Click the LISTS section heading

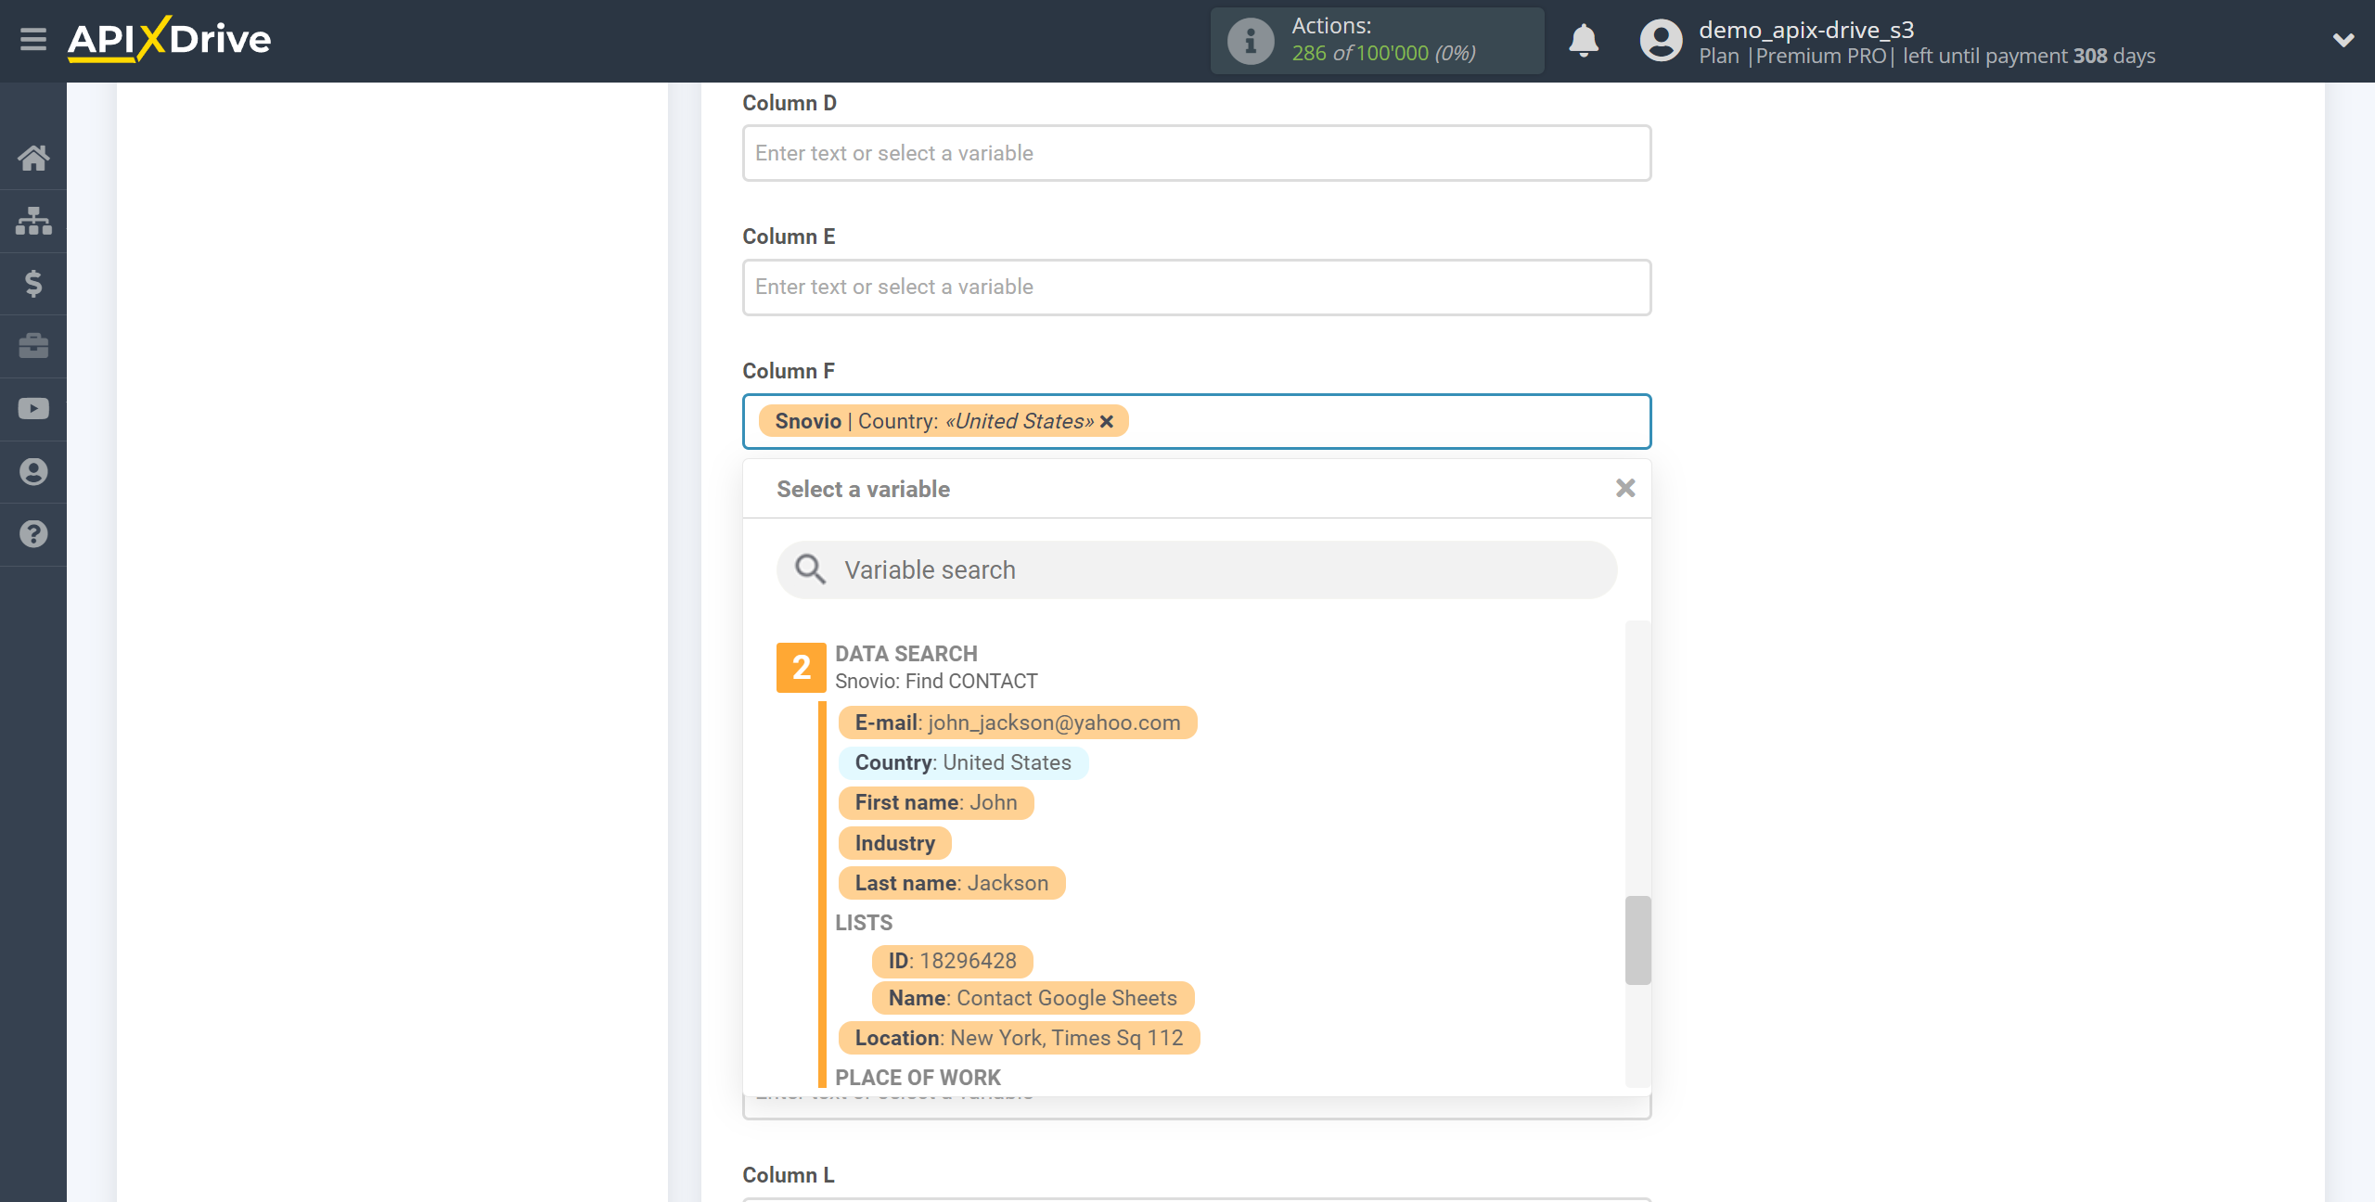(864, 923)
